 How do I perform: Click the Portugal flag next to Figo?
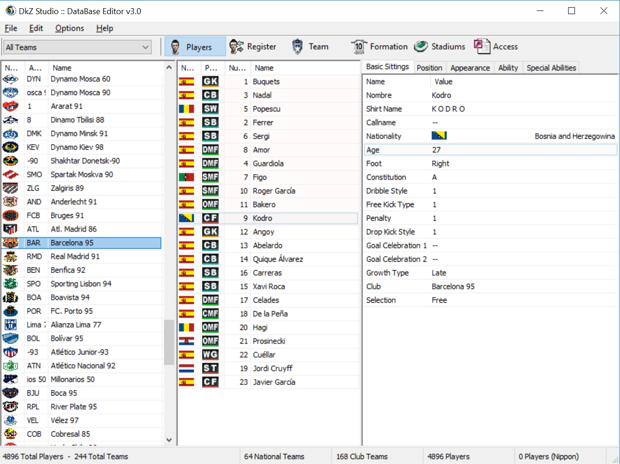[x=187, y=177]
